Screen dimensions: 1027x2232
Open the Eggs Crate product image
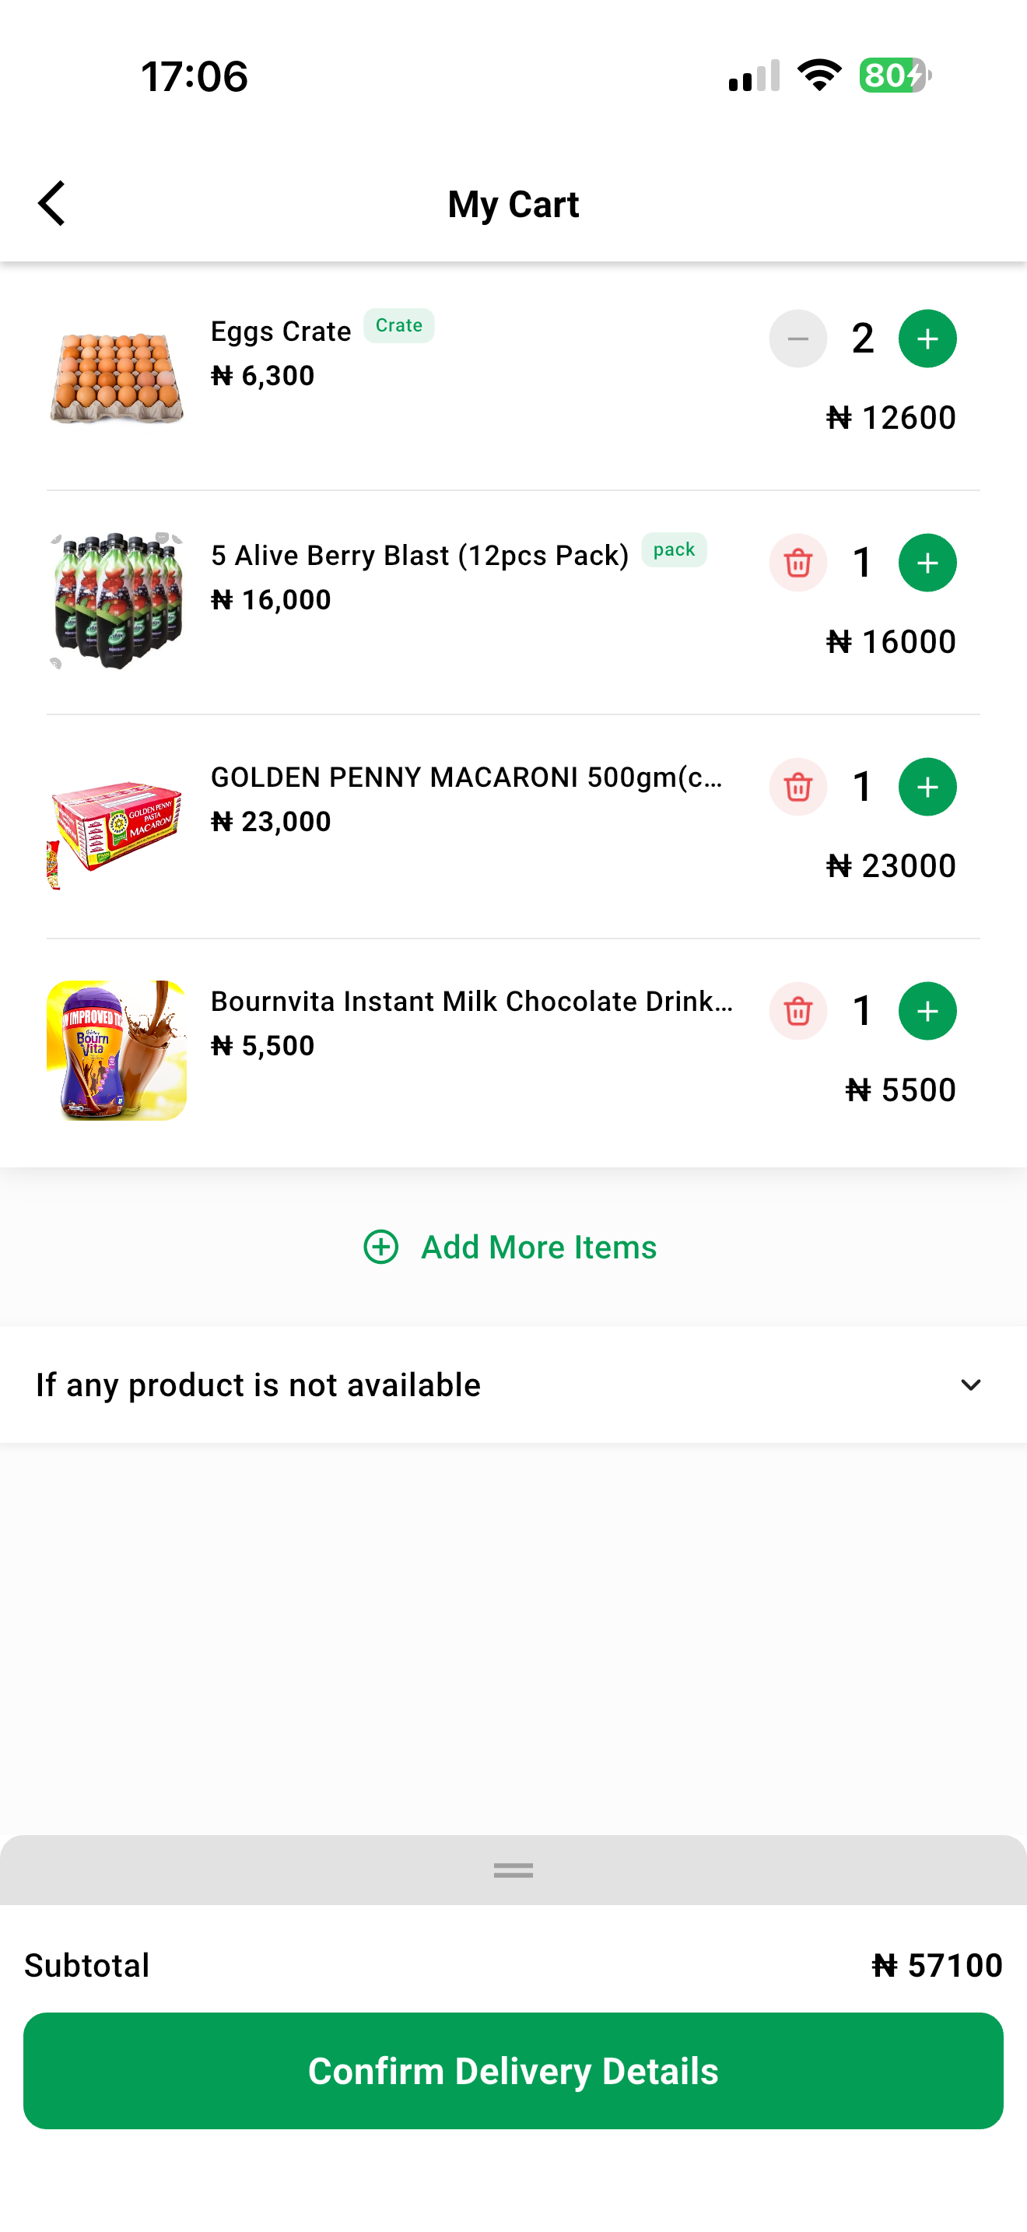(x=116, y=379)
